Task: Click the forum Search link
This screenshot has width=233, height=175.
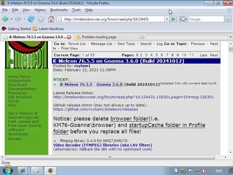Action: 146,44
